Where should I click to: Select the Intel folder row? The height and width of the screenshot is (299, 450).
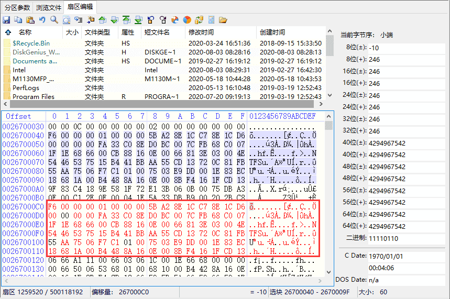pyautogui.click(x=164, y=70)
